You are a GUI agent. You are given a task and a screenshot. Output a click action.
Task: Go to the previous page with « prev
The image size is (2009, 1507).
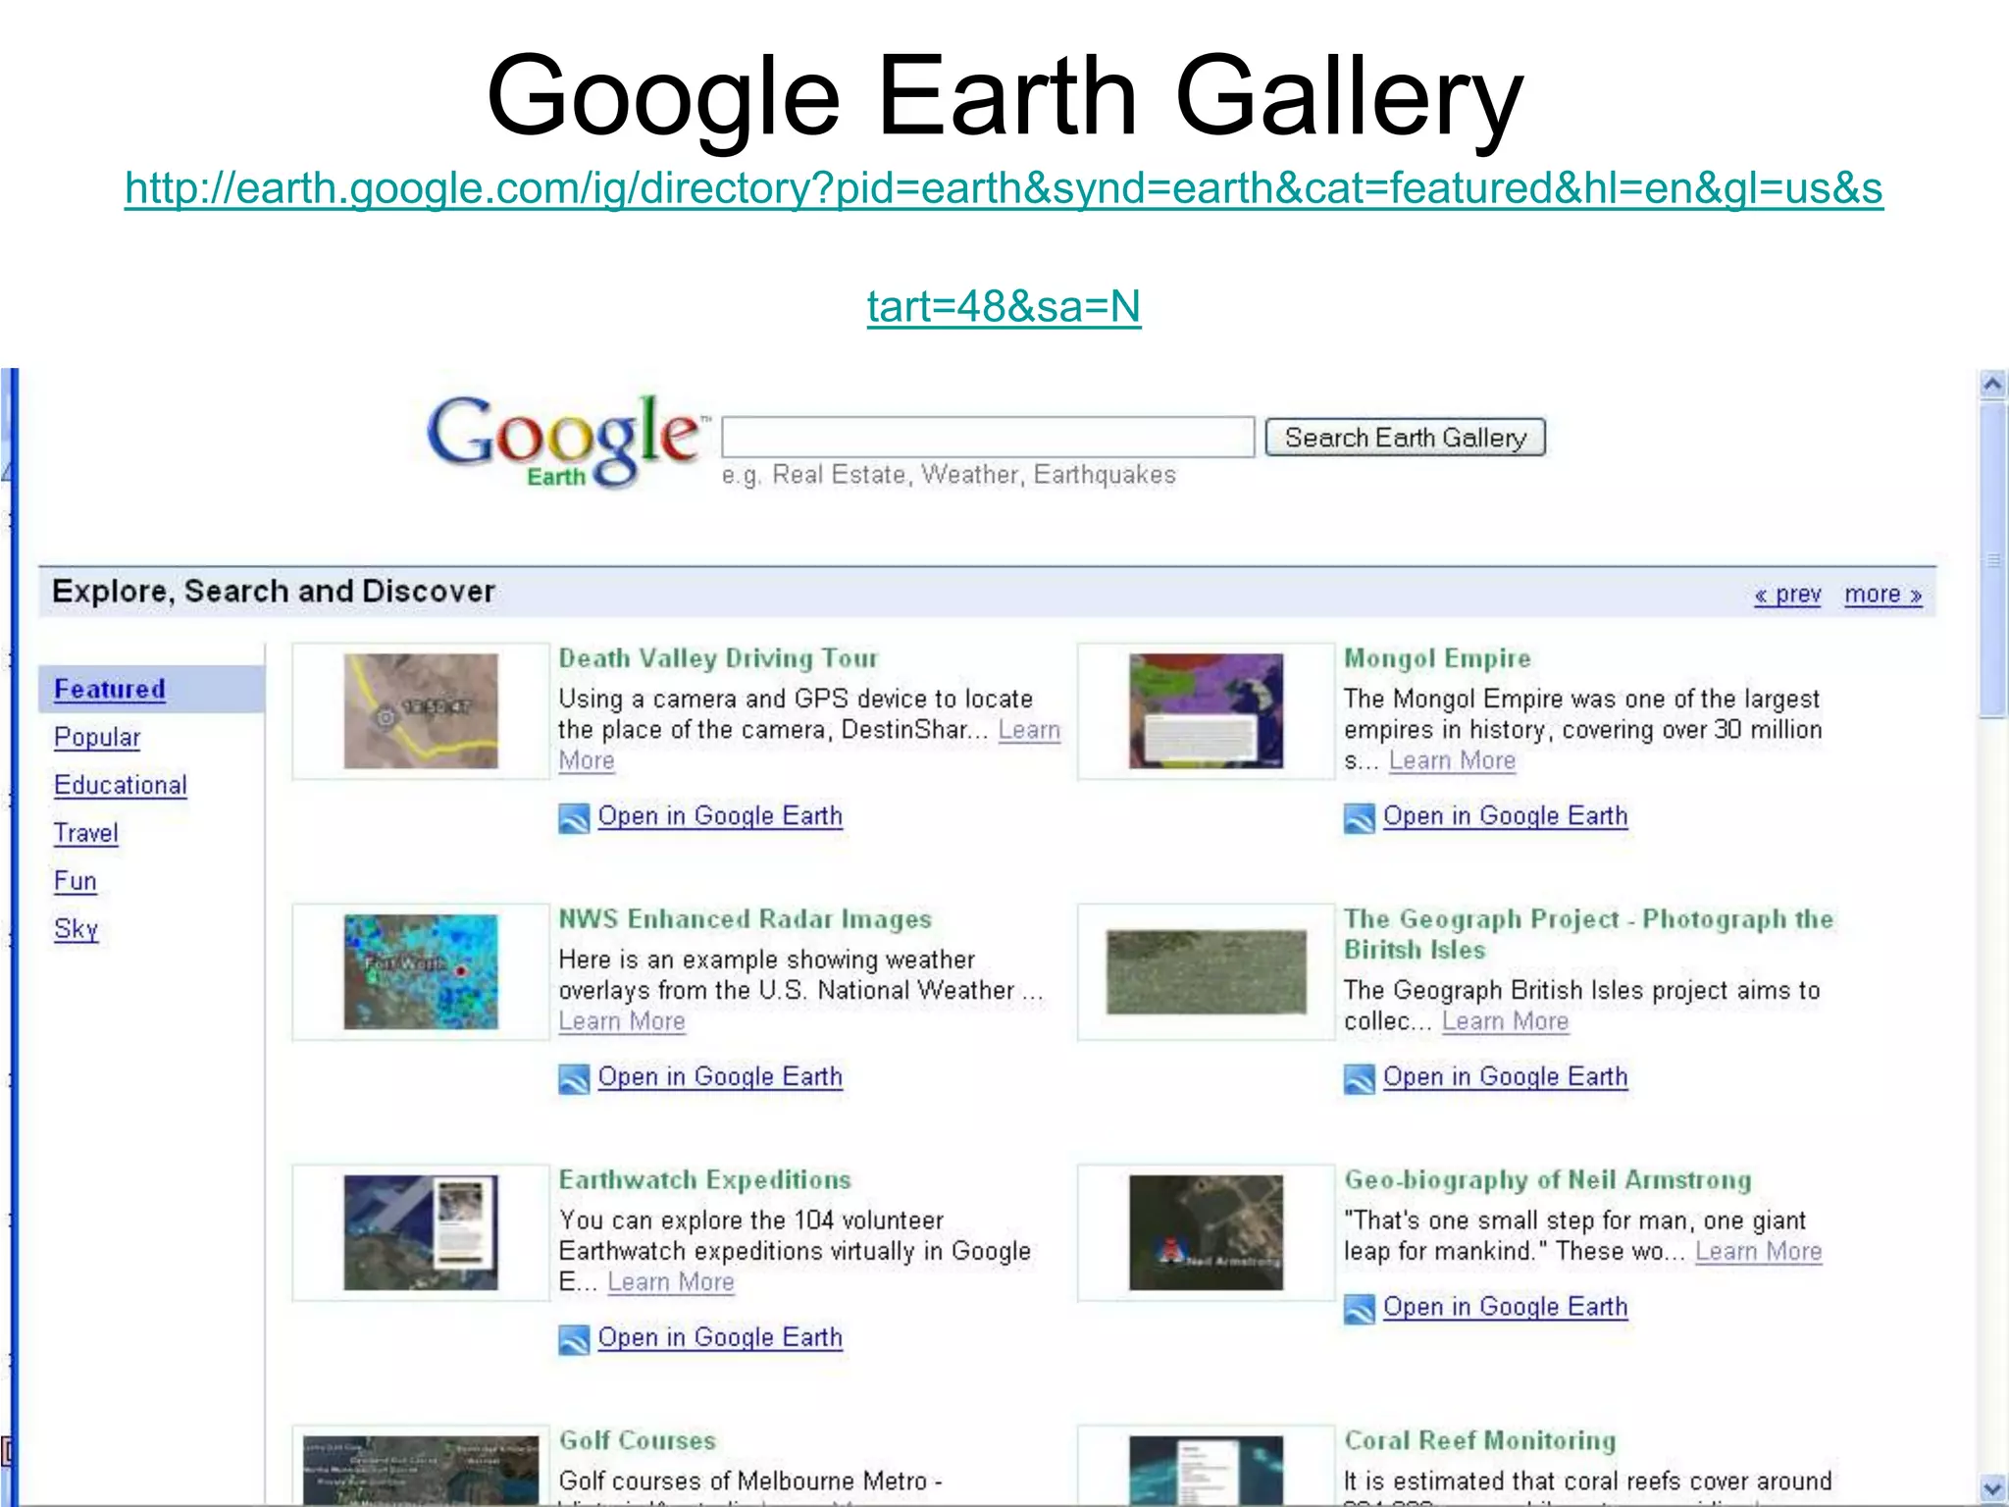(x=1787, y=595)
